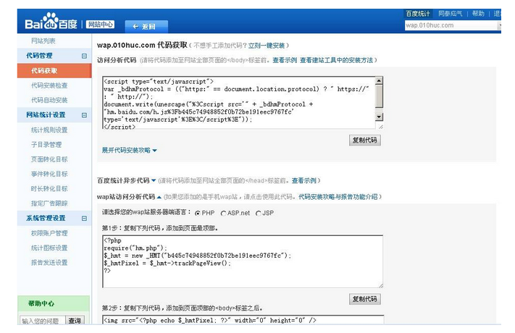515x333 pixels.
Task: Select the ASP.net radio button
Action: [x=223, y=213]
